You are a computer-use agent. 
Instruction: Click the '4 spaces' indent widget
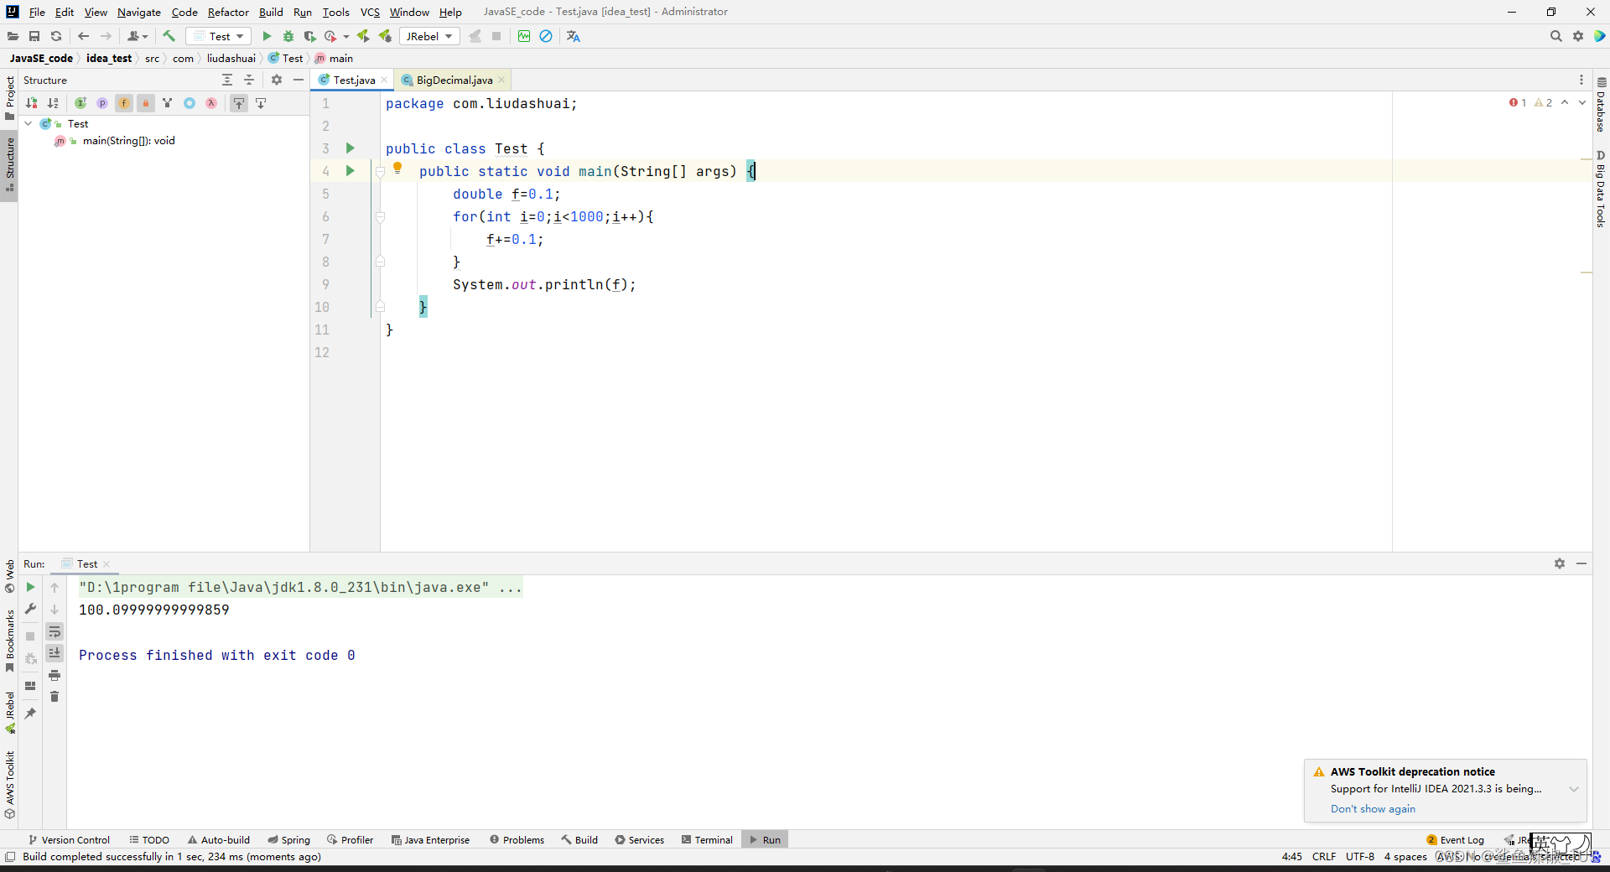pyautogui.click(x=1405, y=856)
